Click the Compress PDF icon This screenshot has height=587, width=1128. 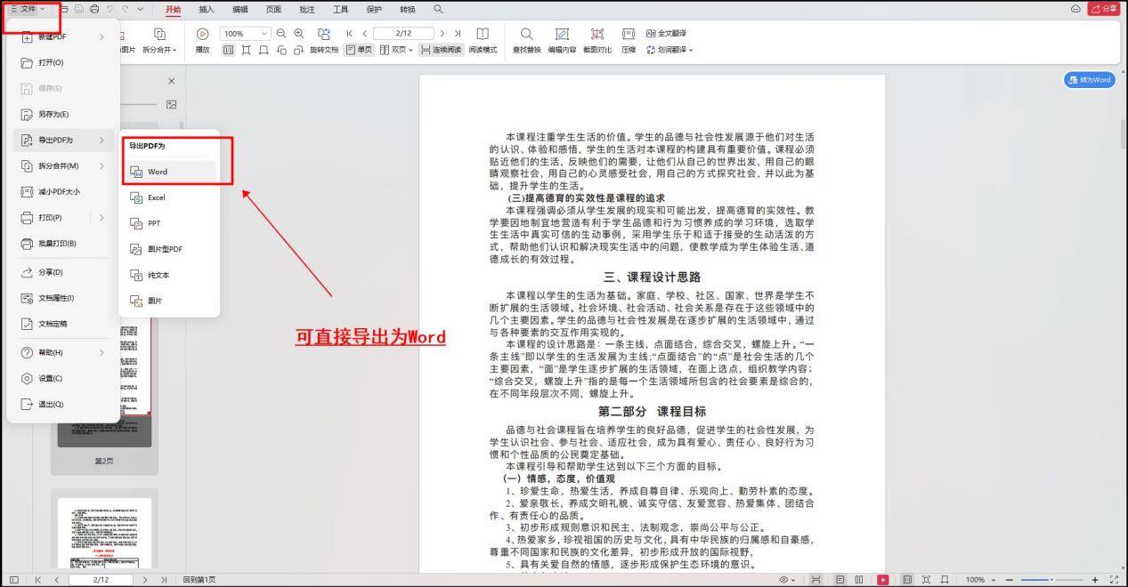pos(629,40)
